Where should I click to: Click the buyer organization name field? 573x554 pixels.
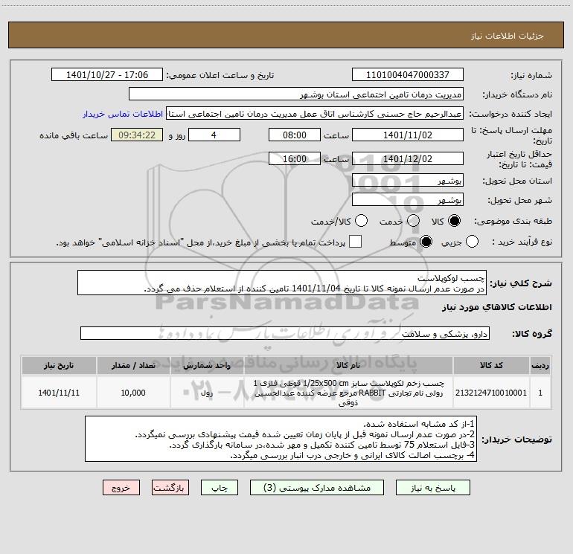(x=296, y=94)
